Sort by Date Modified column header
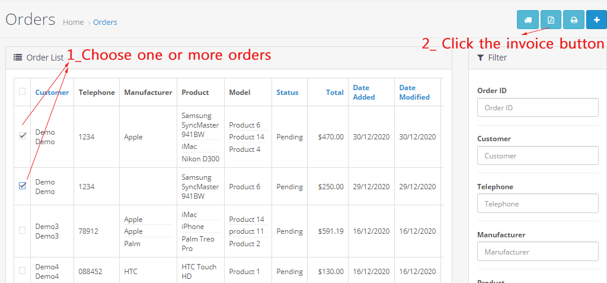This screenshot has width=607, height=283. 414,93
